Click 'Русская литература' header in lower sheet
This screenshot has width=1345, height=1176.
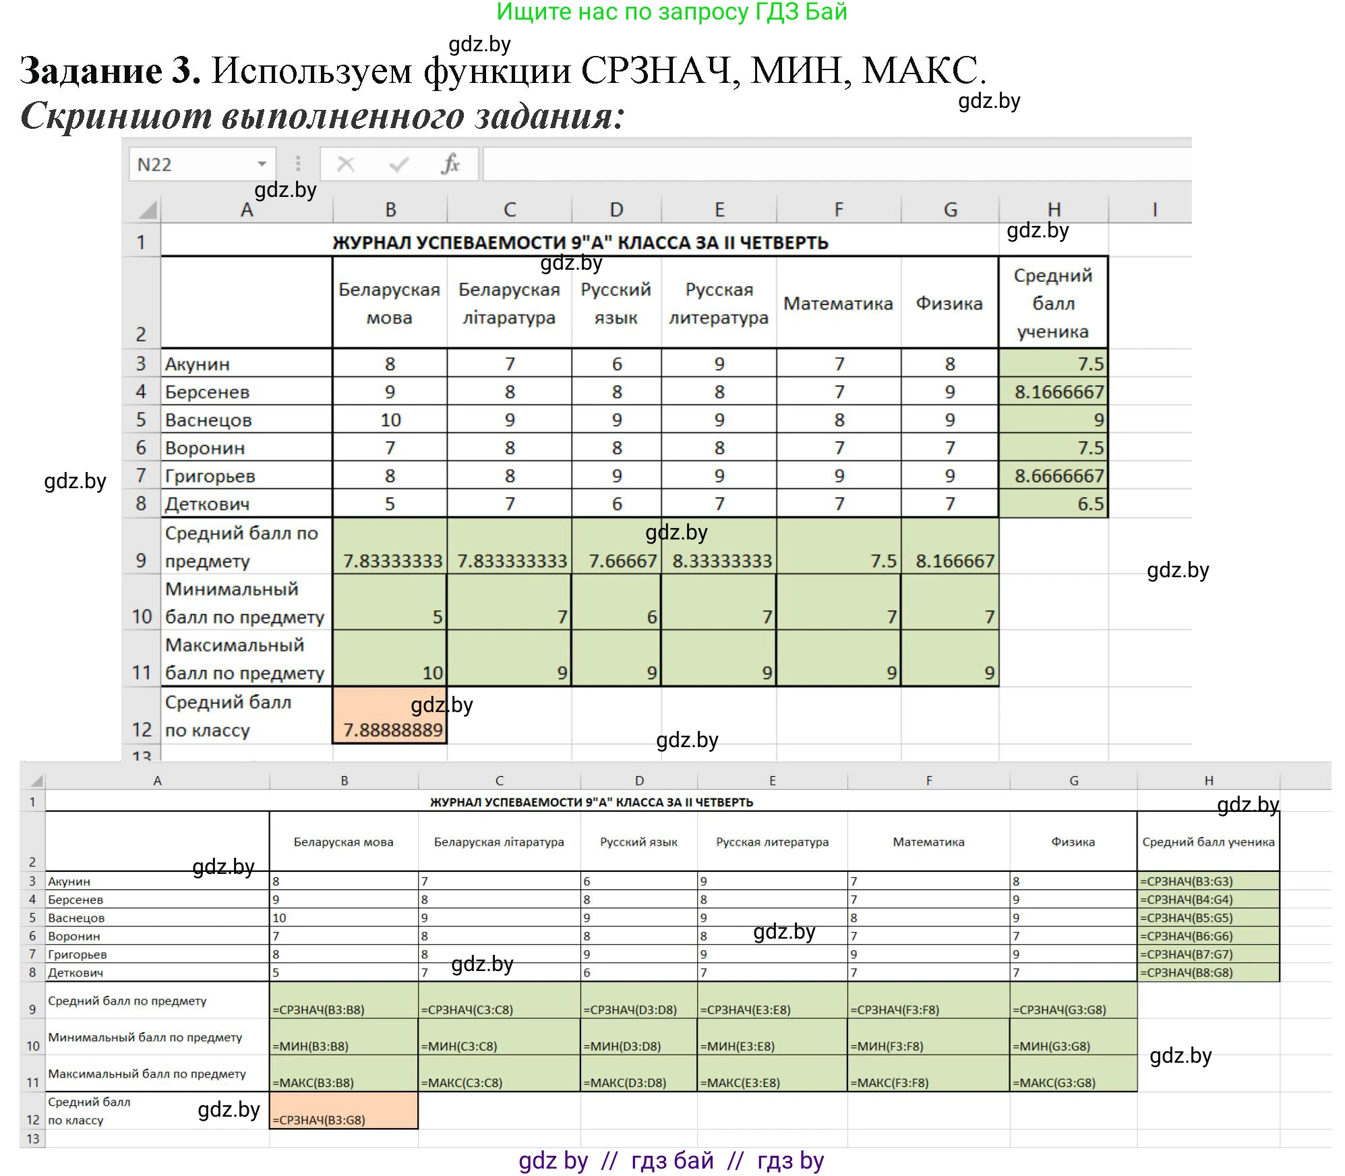pos(773,842)
